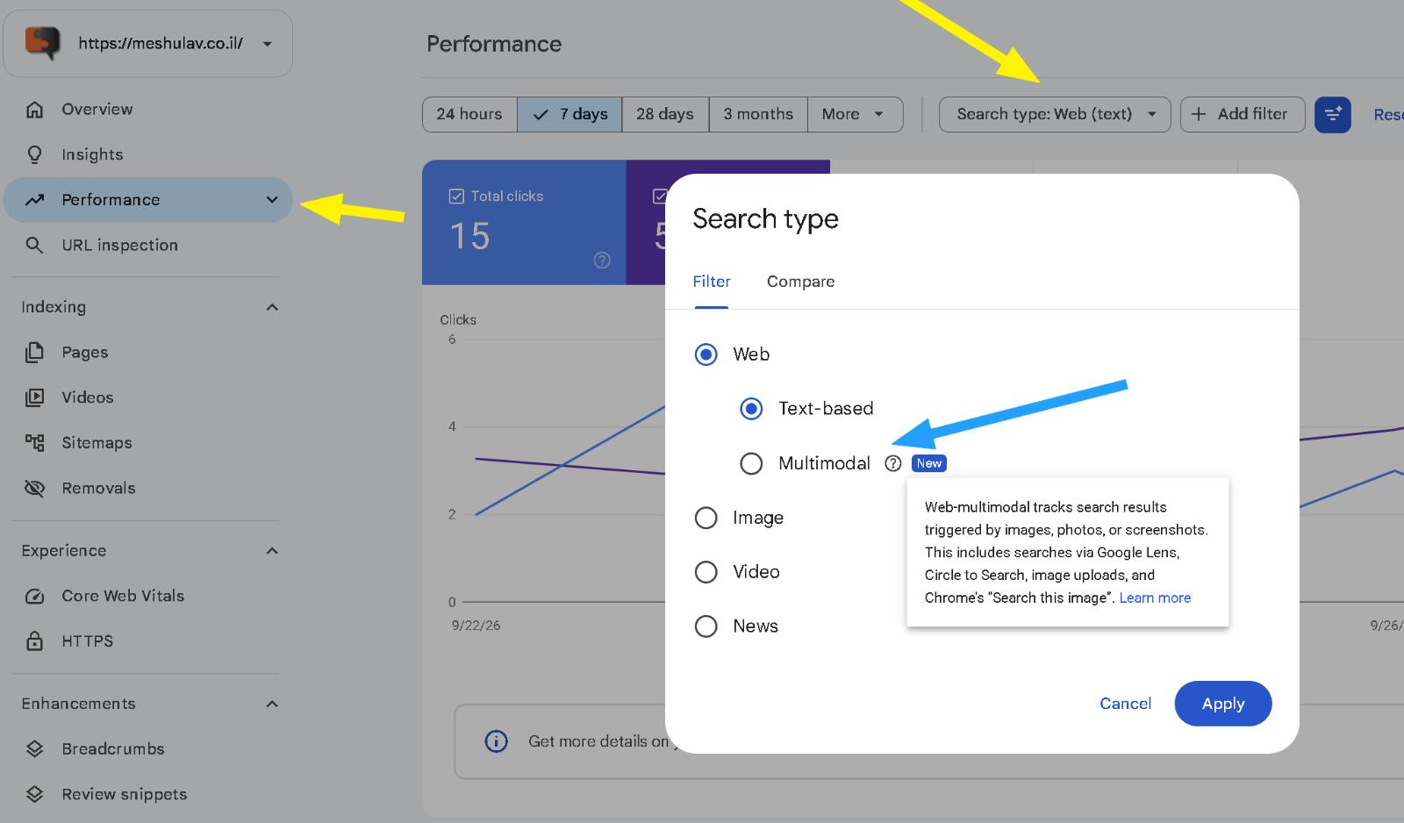Choose the Multimodal radio option
This screenshot has height=823, width=1404.
751,463
